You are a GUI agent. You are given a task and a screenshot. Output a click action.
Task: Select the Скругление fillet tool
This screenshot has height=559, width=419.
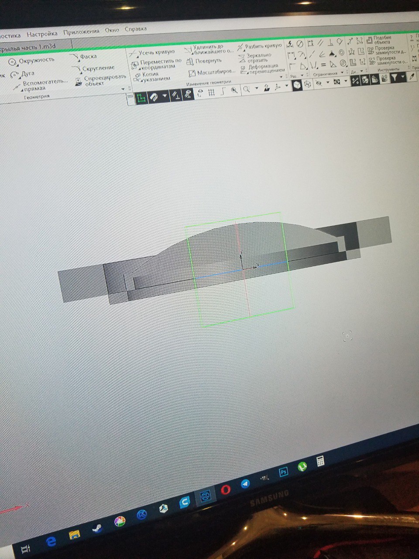(93, 69)
